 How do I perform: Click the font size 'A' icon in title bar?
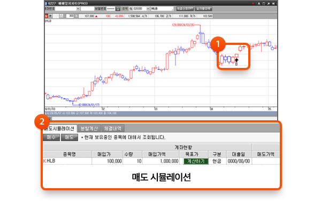point(259,4)
